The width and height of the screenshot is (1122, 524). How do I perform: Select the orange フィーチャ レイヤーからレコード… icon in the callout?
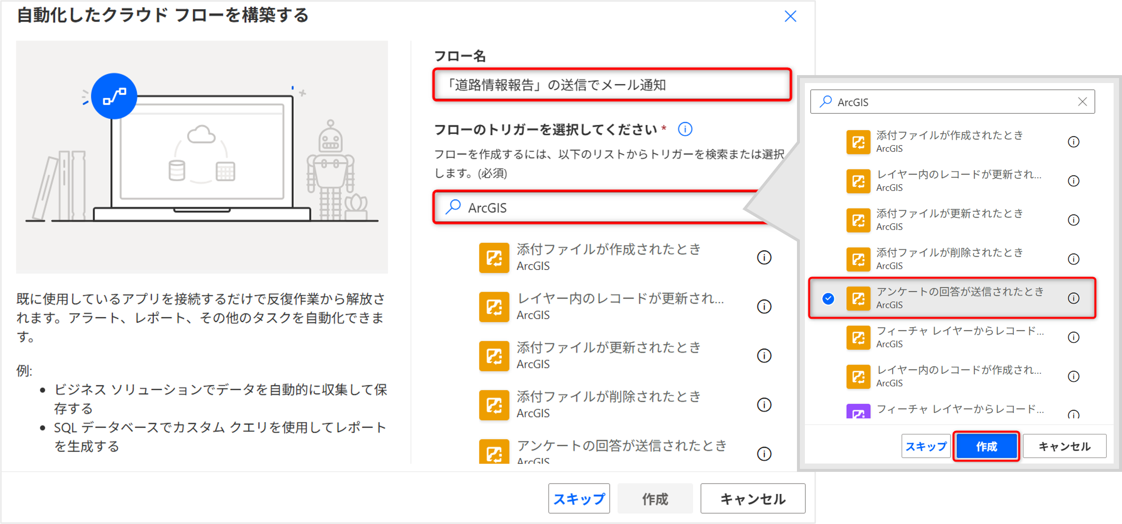(x=858, y=338)
